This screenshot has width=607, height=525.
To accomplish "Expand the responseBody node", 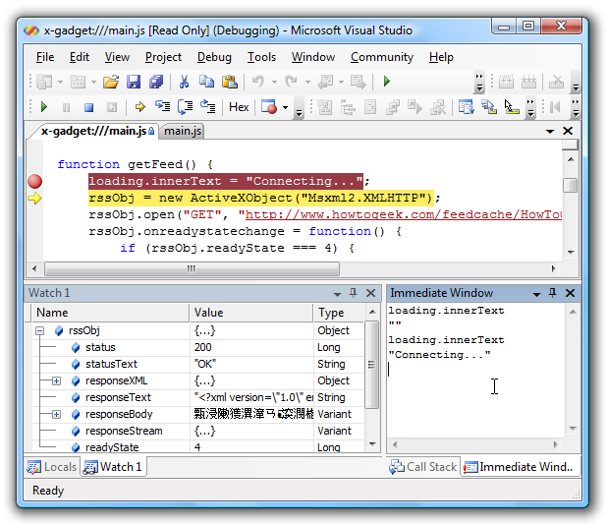I will coord(57,414).
